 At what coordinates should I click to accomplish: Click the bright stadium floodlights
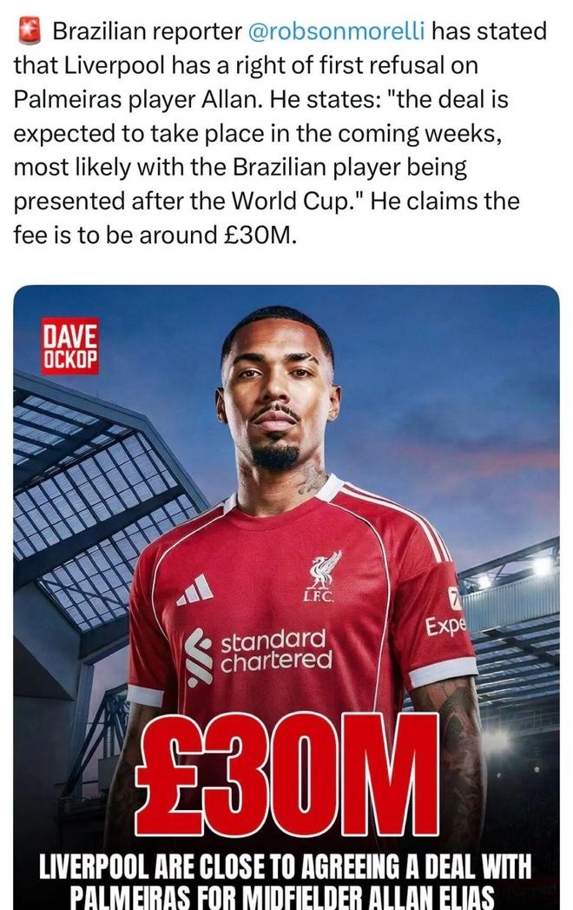point(543,565)
